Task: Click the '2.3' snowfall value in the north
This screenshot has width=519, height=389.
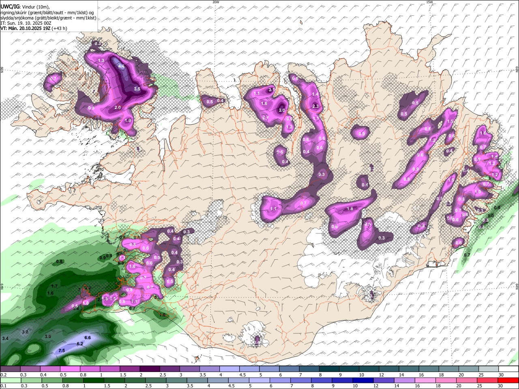Action: [x=316, y=106]
